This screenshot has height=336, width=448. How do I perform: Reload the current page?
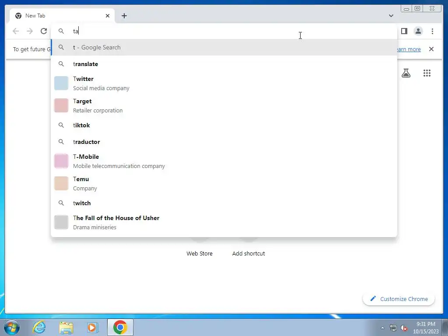44,31
